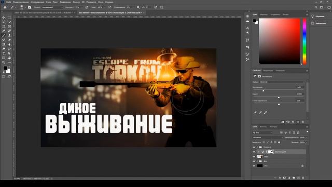Switch to the Channels tab in Layers panel
The width and height of the screenshot is (332, 187).
263,127
